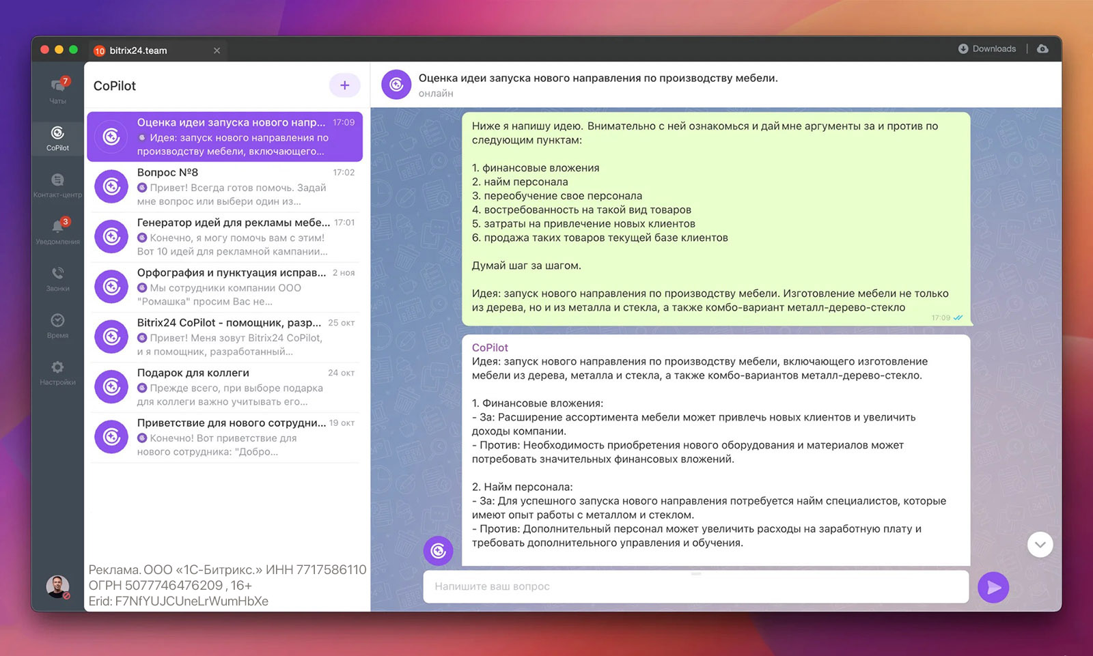1093x656 pixels.
Task: Open Настройки gear icon
Action: (58, 373)
